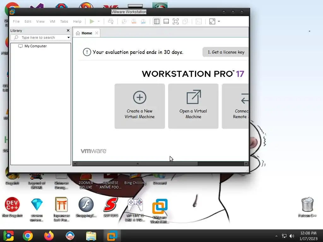323x242 pixels.
Task: Open the VMware Workstation desktop shortcut
Action: tap(160, 211)
